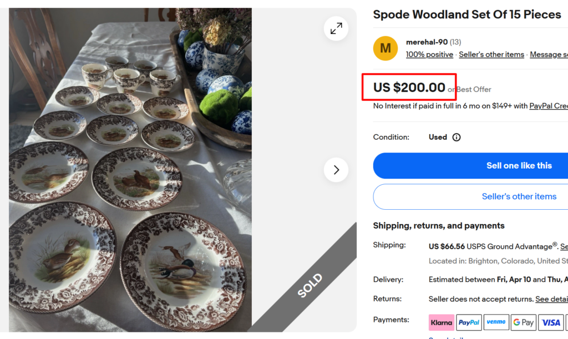The width and height of the screenshot is (568, 339).
Task: Open the seller's avatar badge
Action: tap(385, 48)
